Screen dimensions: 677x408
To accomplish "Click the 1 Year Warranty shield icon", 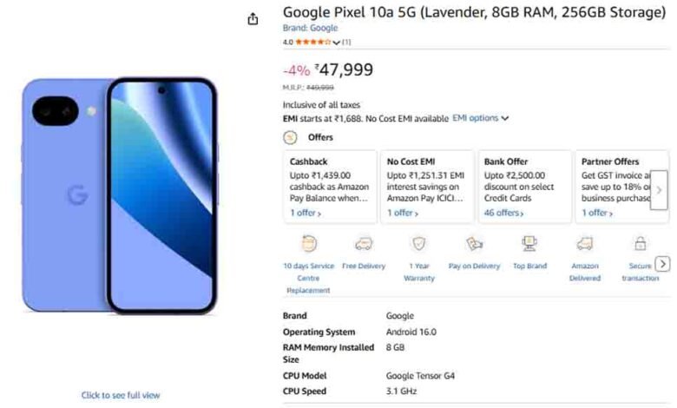I will click(x=419, y=244).
